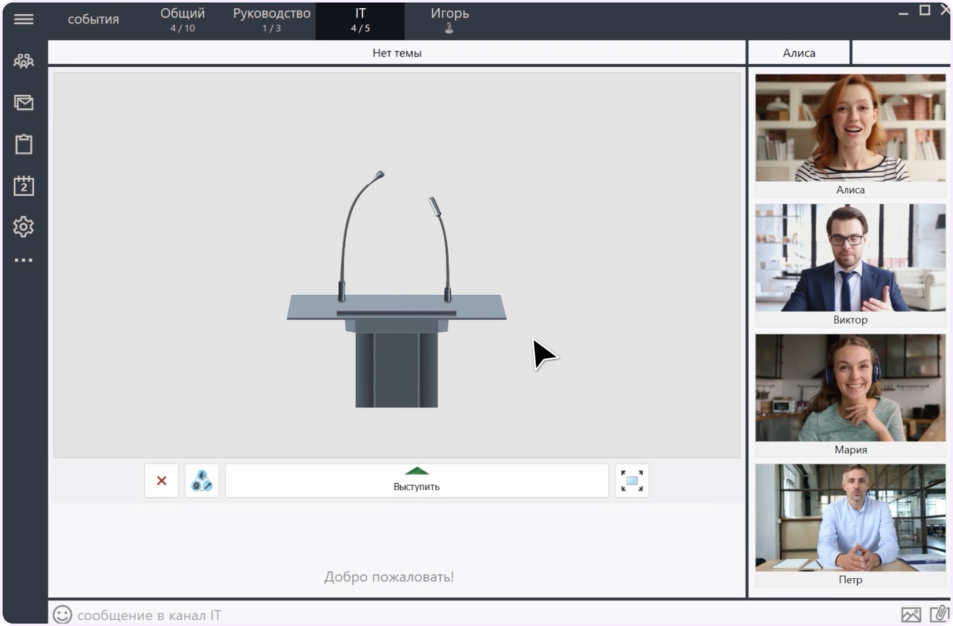Open the contacts group icon in sidebar
The height and width of the screenshot is (626, 953).
coord(24,61)
